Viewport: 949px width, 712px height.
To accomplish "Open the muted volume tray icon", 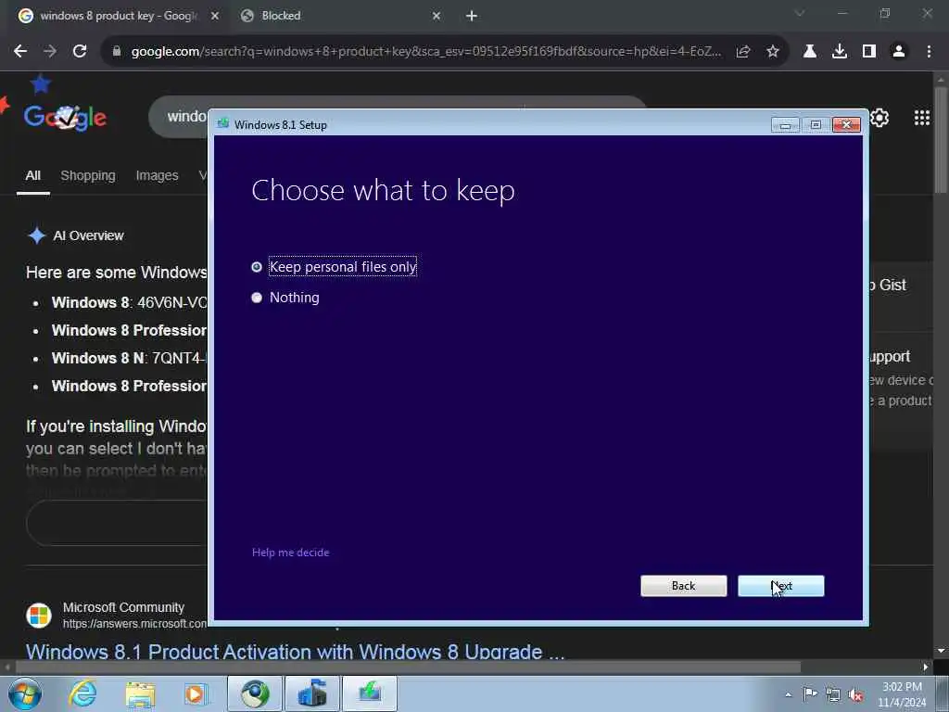I will click(x=855, y=695).
